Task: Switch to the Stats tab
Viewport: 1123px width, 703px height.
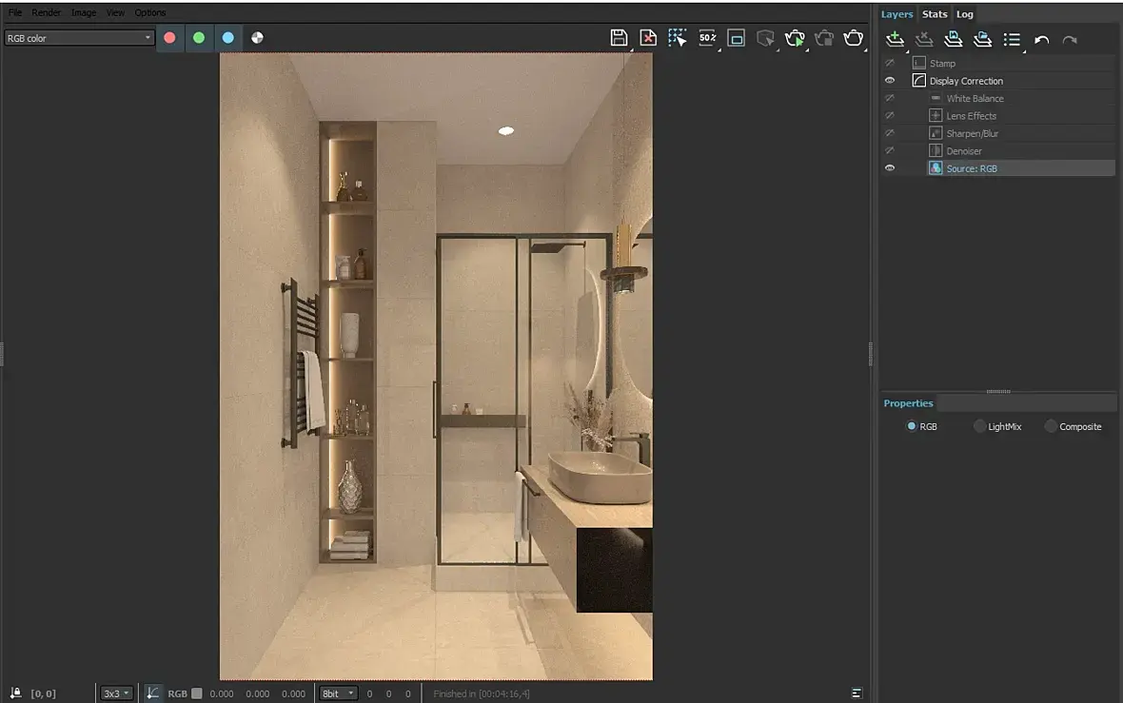Action: [935, 14]
